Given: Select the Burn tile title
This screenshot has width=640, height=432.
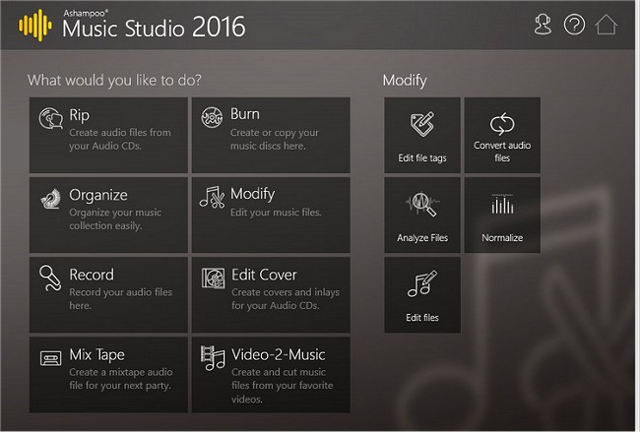Looking at the screenshot, I should point(245,114).
